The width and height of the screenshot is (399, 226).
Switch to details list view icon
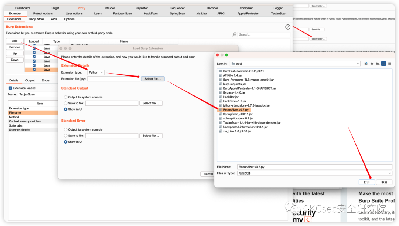389,64
